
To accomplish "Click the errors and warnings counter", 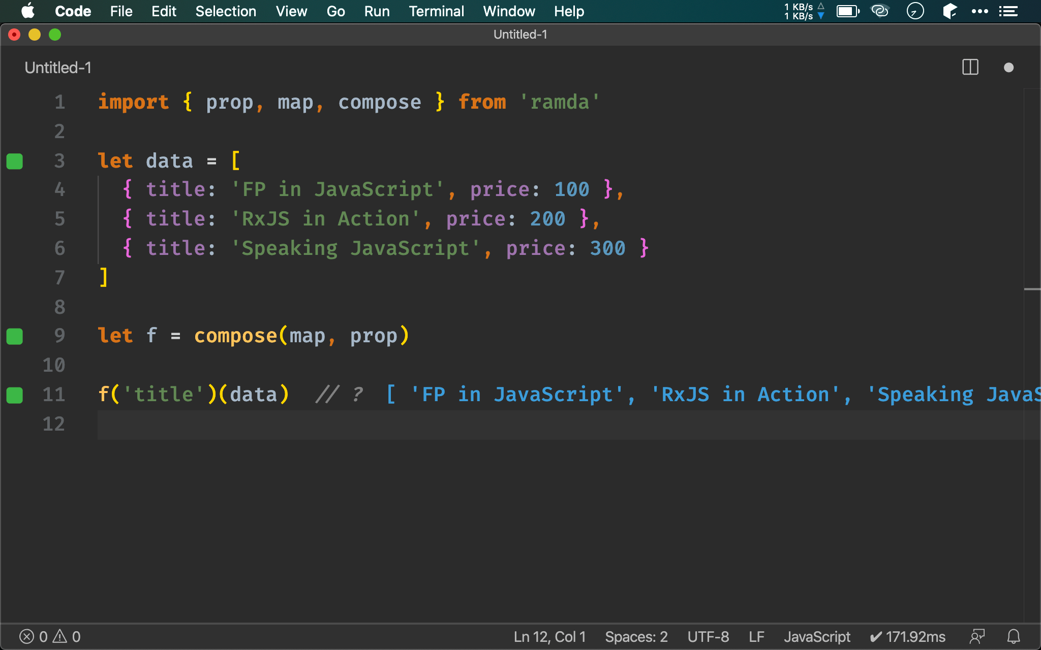I will (50, 636).
